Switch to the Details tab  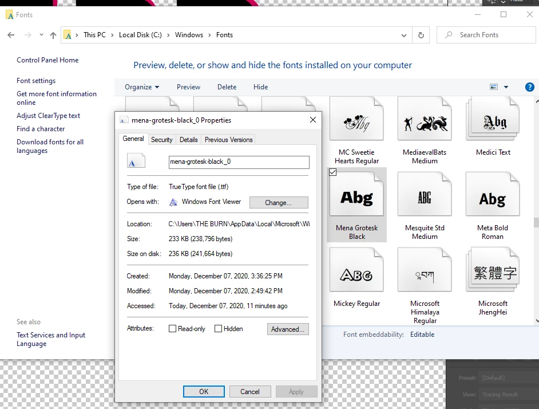tap(188, 140)
